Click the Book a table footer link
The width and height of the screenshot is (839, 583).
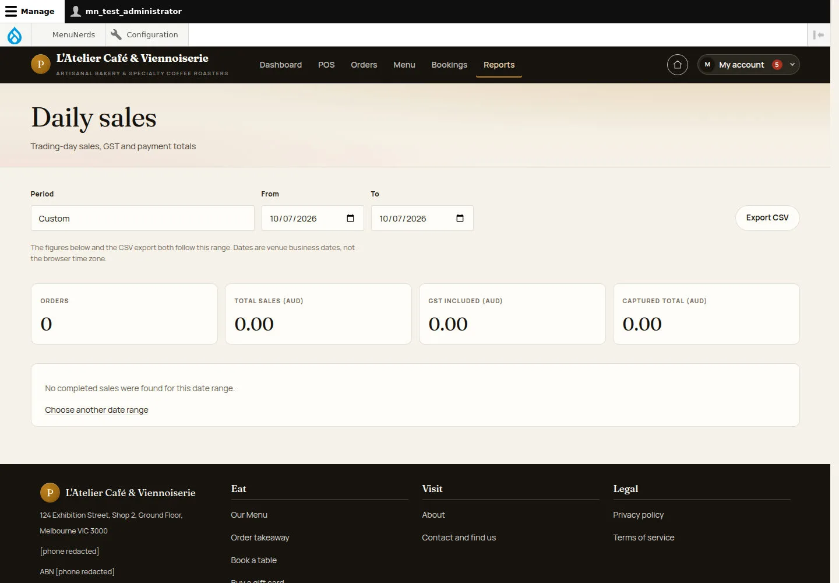(x=254, y=560)
